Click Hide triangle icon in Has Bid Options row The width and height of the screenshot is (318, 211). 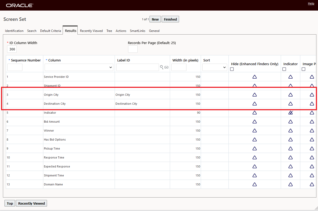click(255, 140)
